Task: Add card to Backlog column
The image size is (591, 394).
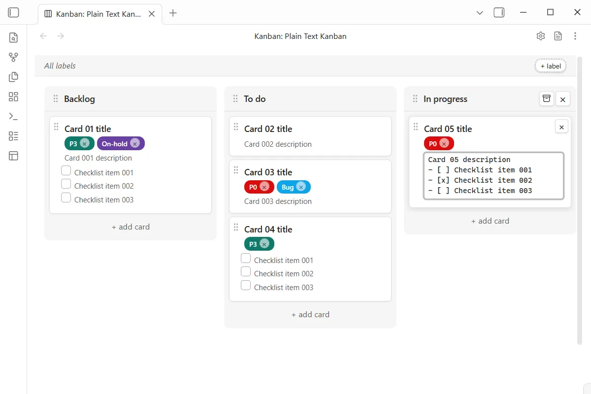Action: pos(131,227)
